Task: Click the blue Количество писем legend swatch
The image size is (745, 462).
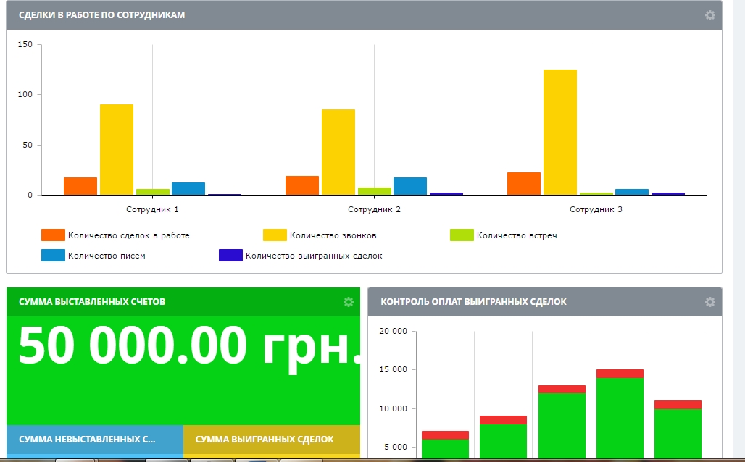Action: tap(54, 256)
